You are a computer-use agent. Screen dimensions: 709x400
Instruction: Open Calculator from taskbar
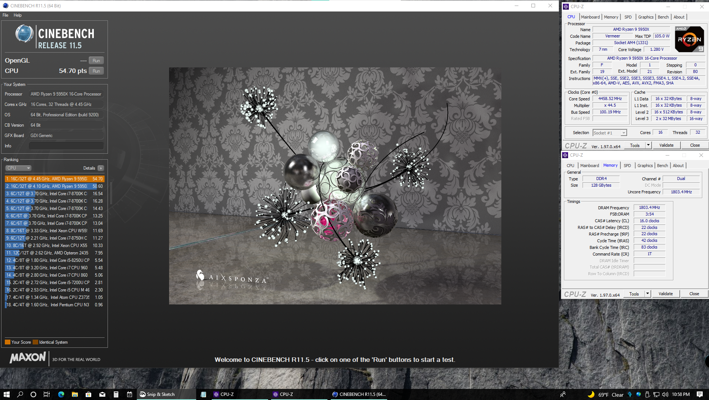click(x=116, y=394)
